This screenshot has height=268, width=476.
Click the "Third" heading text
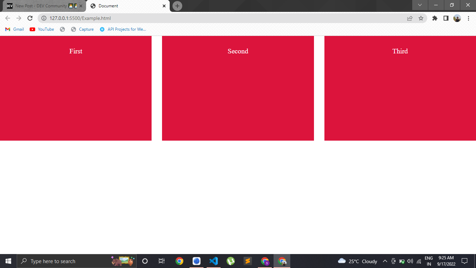(400, 51)
